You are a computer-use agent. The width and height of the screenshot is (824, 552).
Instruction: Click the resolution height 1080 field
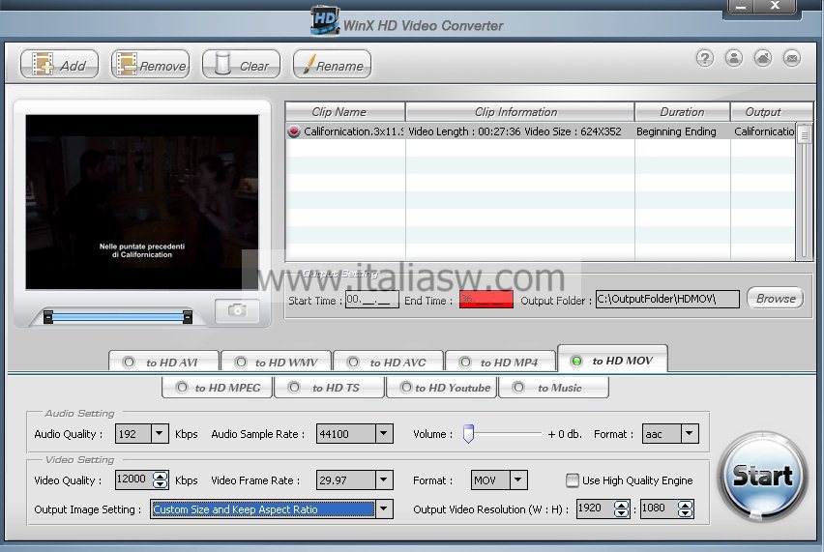point(659,508)
